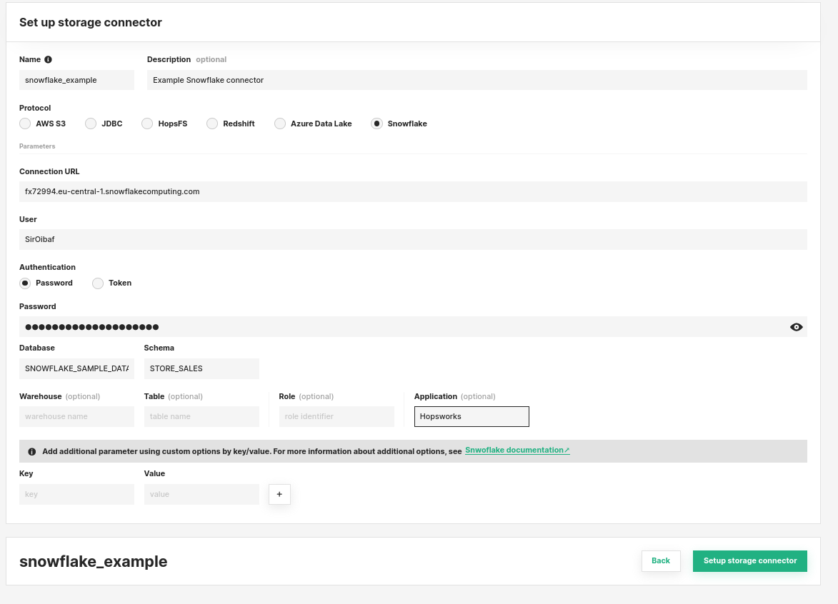Image resolution: width=838 pixels, height=604 pixels.
Task: Pick Azure Data Lake protocol
Action: coord(280,124)
